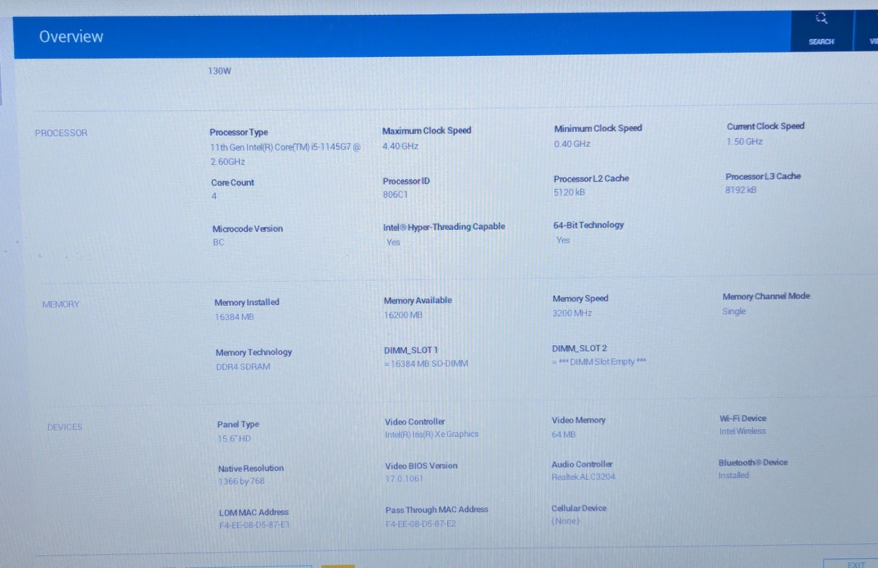878x568 pixels.
Task: Click the EXIT button
Action: [856, 564]
